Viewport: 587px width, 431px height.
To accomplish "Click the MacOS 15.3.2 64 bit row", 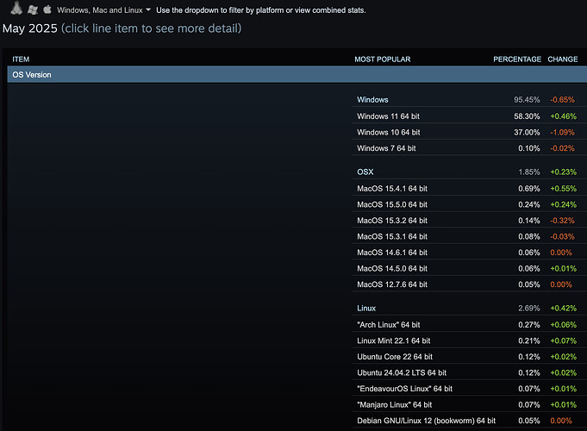I will [470, 221].
